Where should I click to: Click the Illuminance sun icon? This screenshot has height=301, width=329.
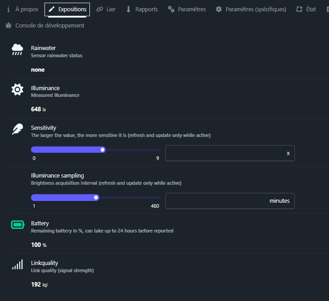click(x=17, y=90)
